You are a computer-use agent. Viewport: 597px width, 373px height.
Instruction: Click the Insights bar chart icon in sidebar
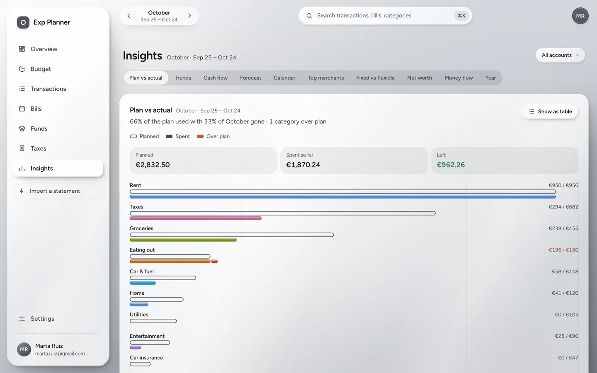point(22,168)
